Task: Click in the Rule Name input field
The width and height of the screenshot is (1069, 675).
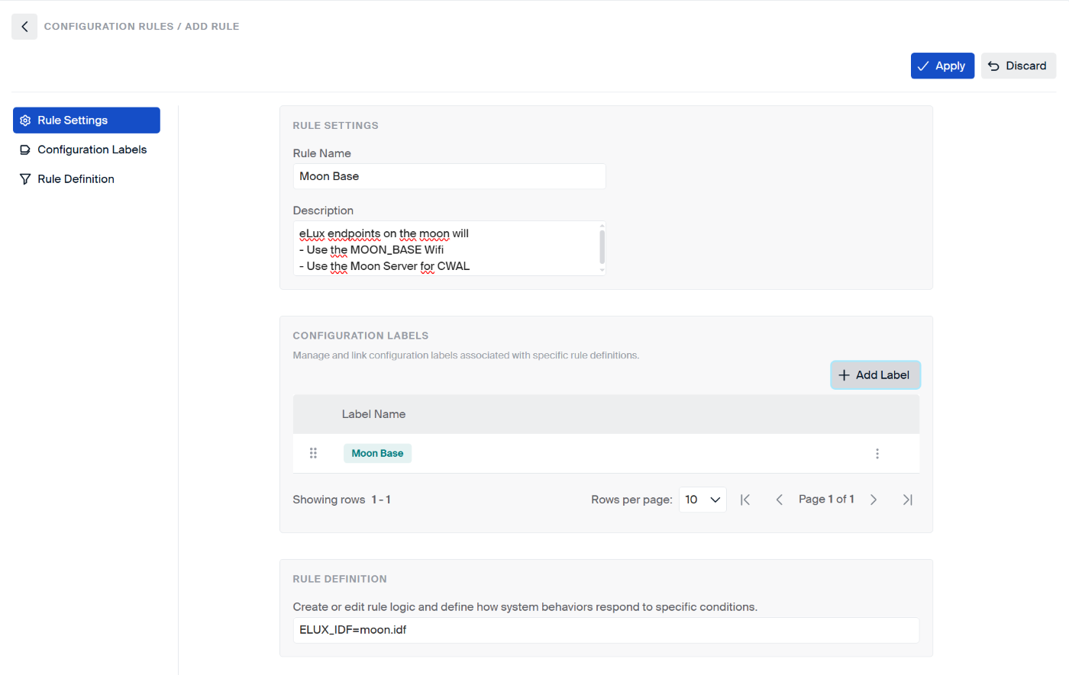Action: click(449, 176)
